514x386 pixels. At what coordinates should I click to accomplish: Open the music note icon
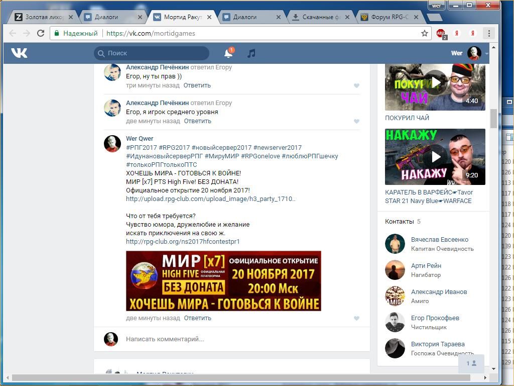pyautogui.click(x=251, y=53)
